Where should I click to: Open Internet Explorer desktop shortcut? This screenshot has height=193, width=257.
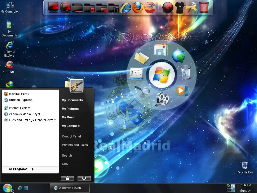[x=10, y=49]
